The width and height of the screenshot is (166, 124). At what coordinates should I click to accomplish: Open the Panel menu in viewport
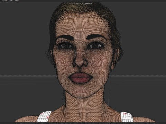tap(17, 0)
